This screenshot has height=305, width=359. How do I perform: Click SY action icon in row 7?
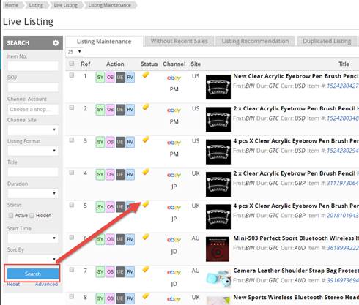pyautogui.click(x=100, y=272)
